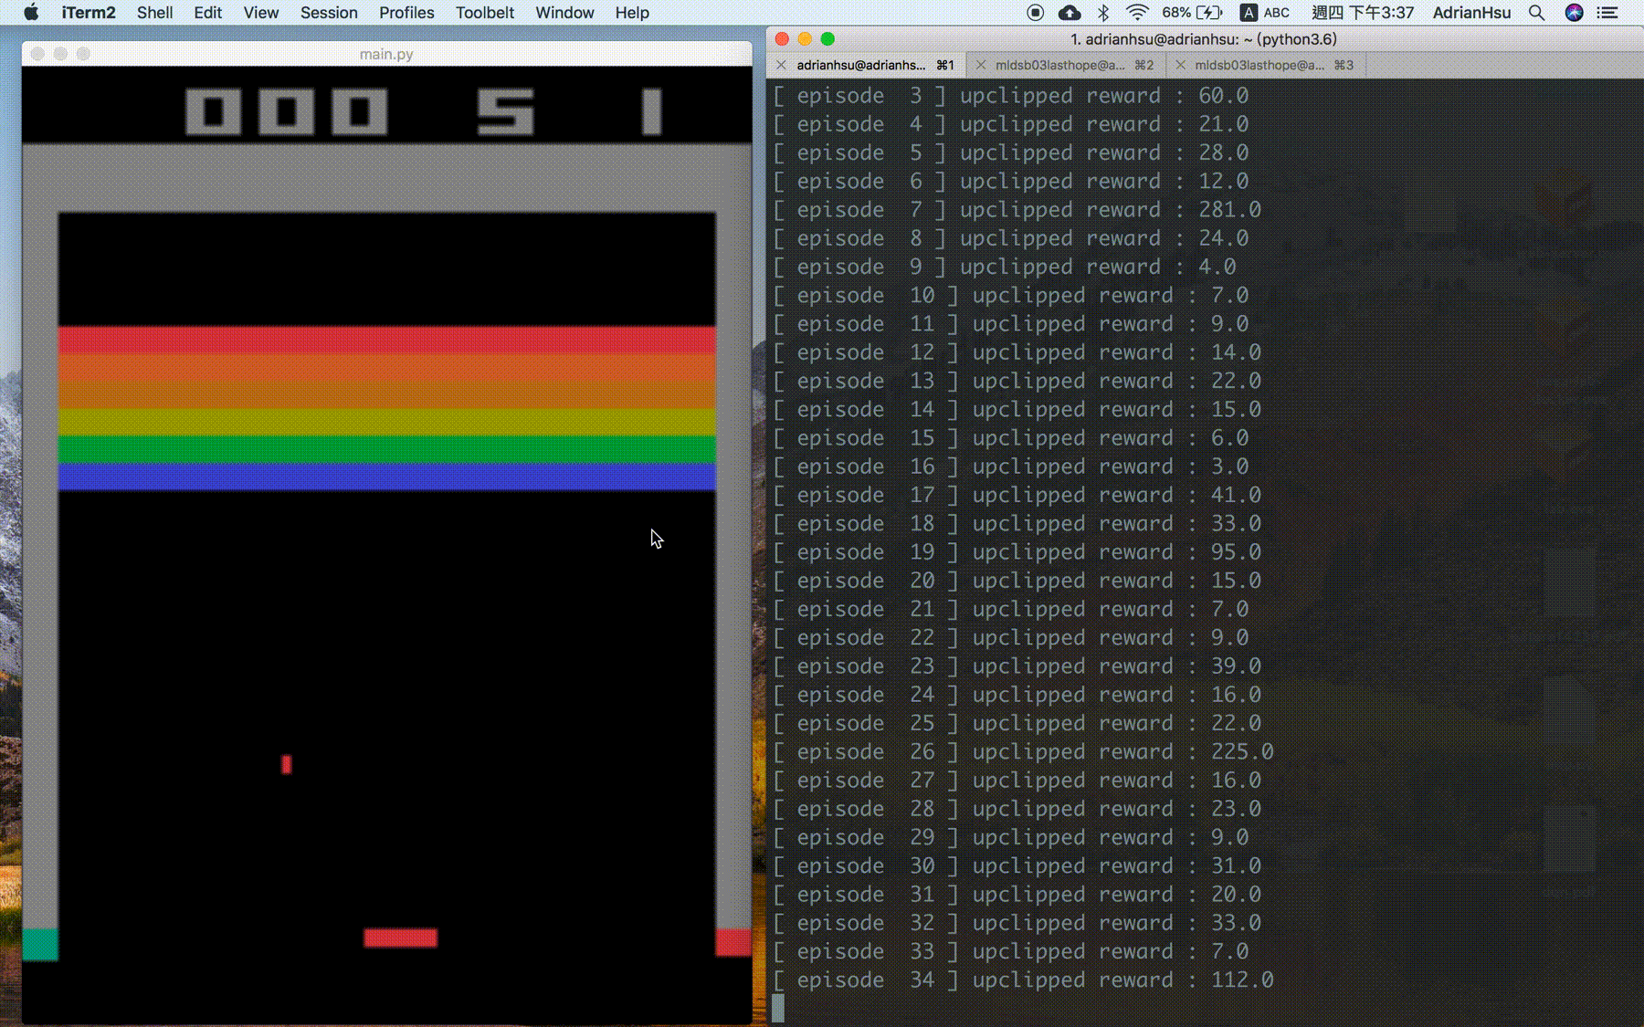
Task: Click the blue brick row
Action: pyautogui.click(x=386, y=477)
